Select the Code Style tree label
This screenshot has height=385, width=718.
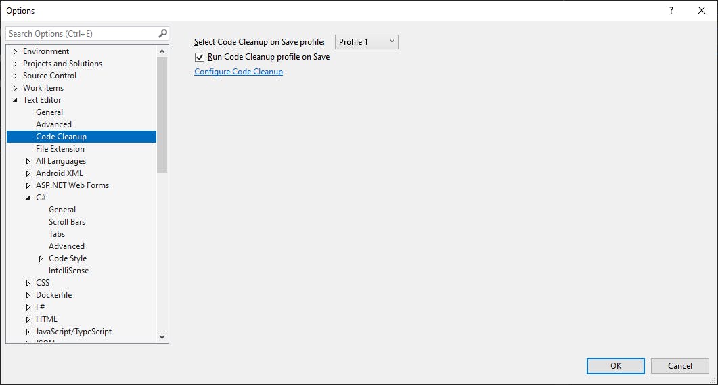(x=68, y=258)
